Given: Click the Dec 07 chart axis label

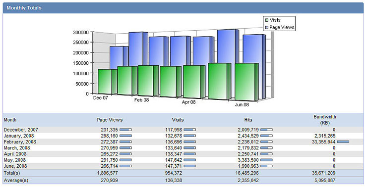Looking at the screenshot, I should coord(100,98).
